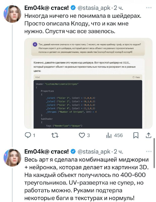Like the tweet about shaders
The image size is (156, 202).
coord(82,136)
